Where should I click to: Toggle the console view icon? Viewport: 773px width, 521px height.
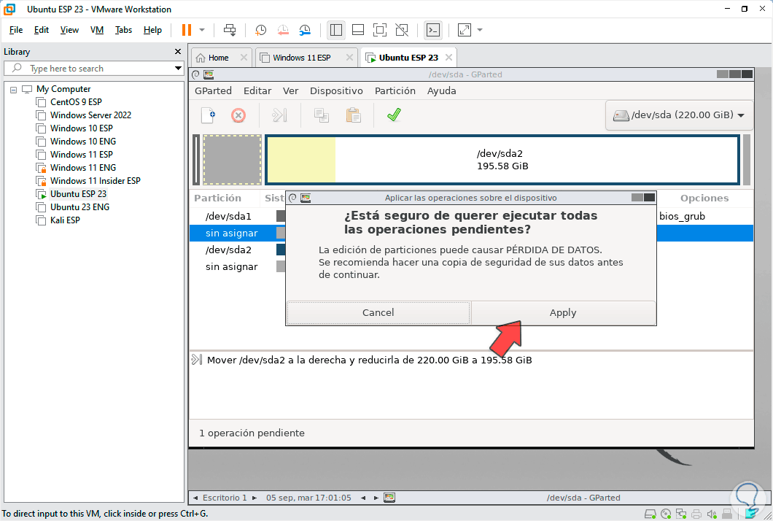pos(433,30)
